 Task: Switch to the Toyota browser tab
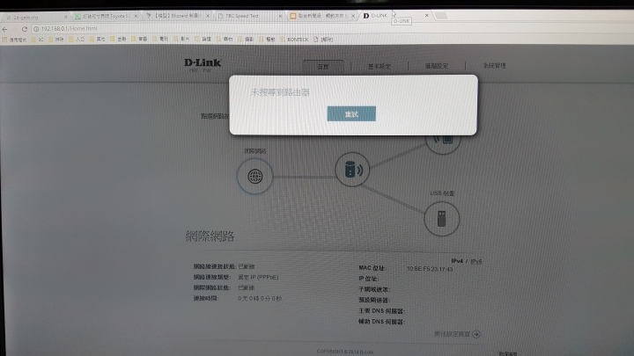click(106, 16)
